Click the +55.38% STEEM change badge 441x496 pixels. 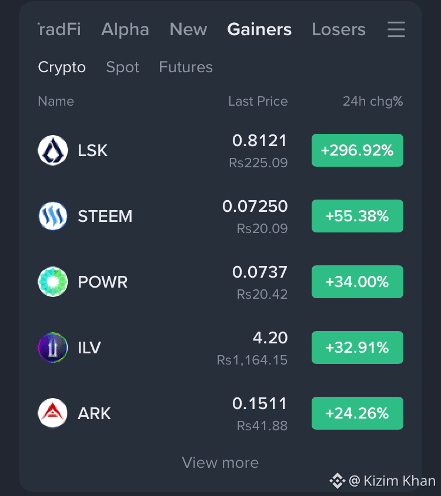[x=358, y=216]
